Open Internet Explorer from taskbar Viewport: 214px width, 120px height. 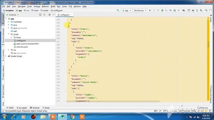(x=14, y=117)
